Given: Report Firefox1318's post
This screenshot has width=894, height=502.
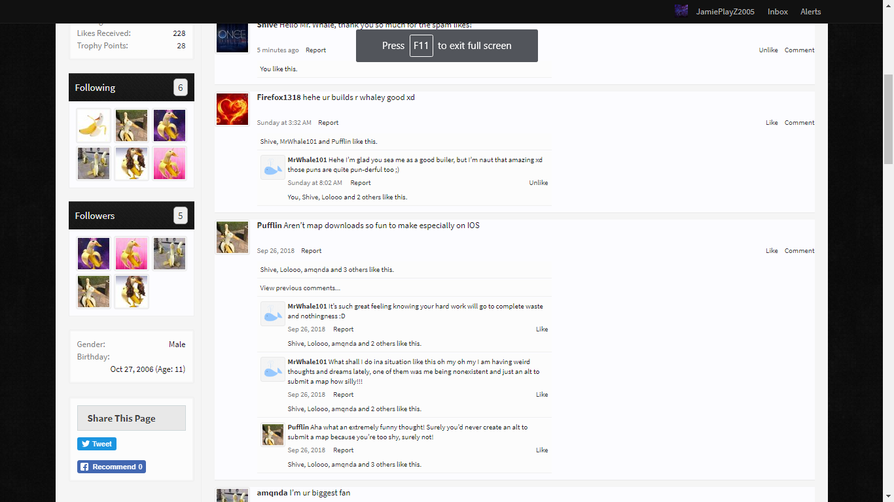Looking at the screenshot, I should pos(329,123).
